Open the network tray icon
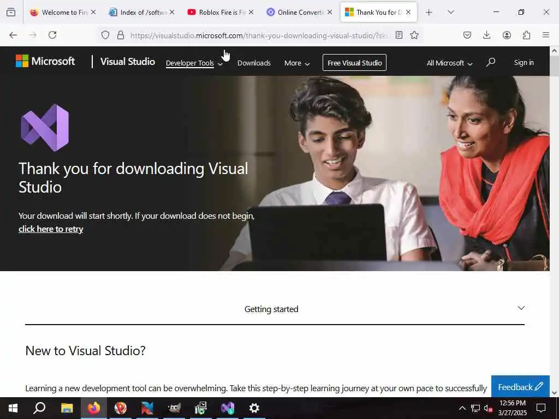The image size is (559, 419). click(475, 408)
